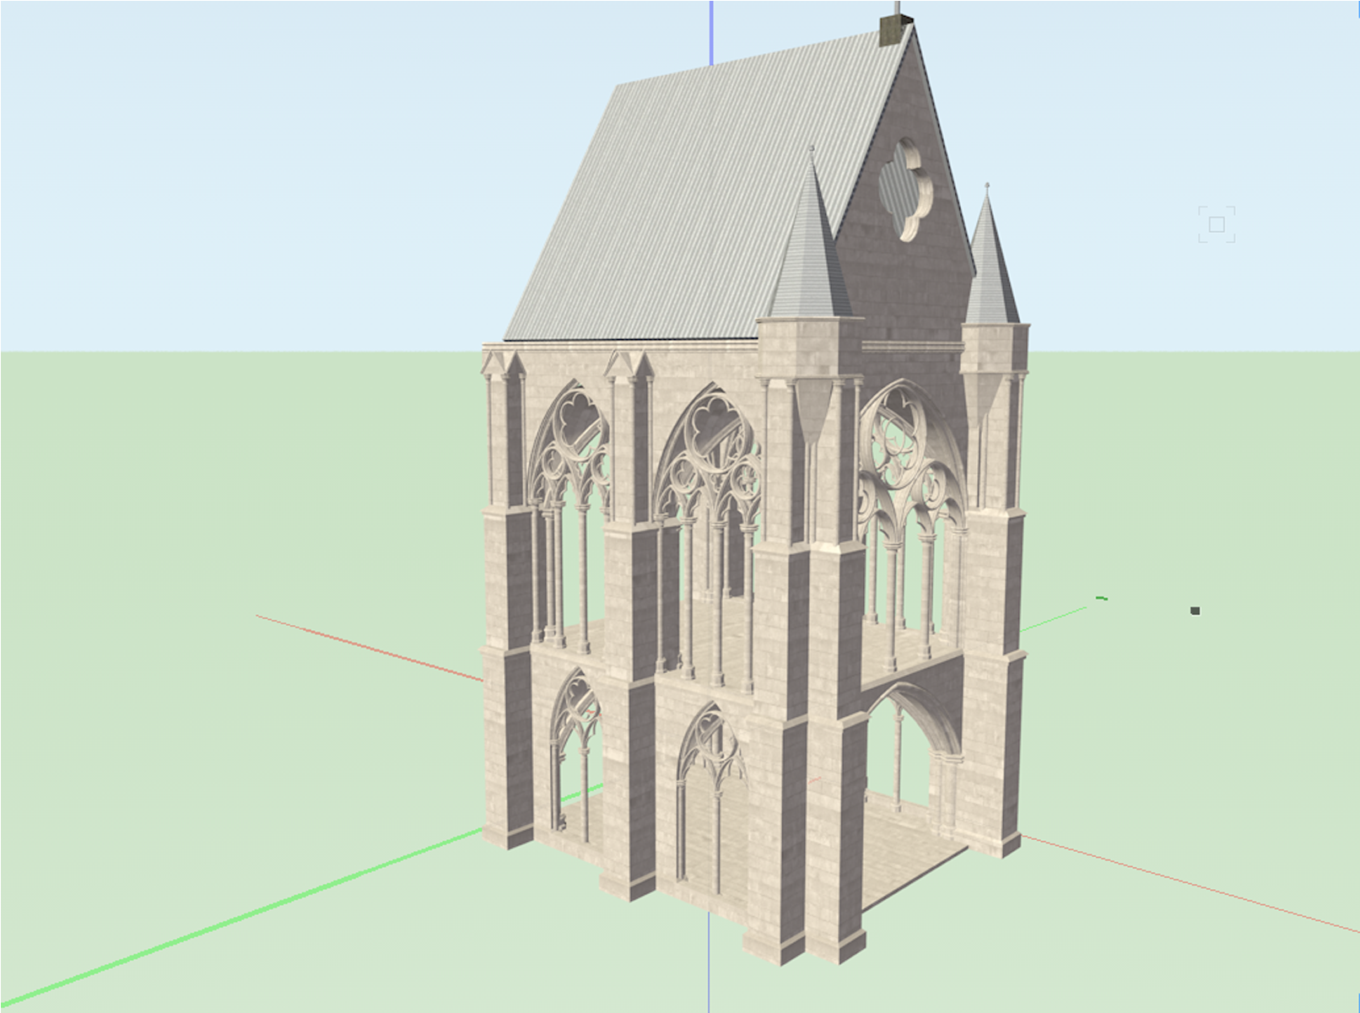Screen dimensions: 1360x1013
Task: Select the lower-left arched window on side wall
Action: (x=576, y=742)
